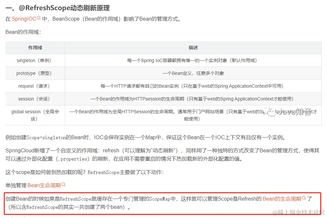
Task: Click the paragraph starting SpringCloud新增了一个自定义的作用域
Action: (x=162, y=155)
